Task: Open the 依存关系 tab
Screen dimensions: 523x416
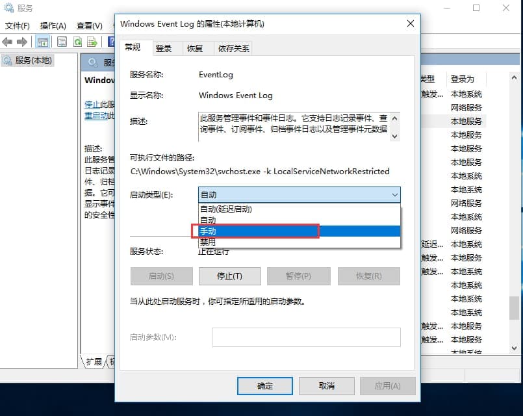Action: pos(234,48)
